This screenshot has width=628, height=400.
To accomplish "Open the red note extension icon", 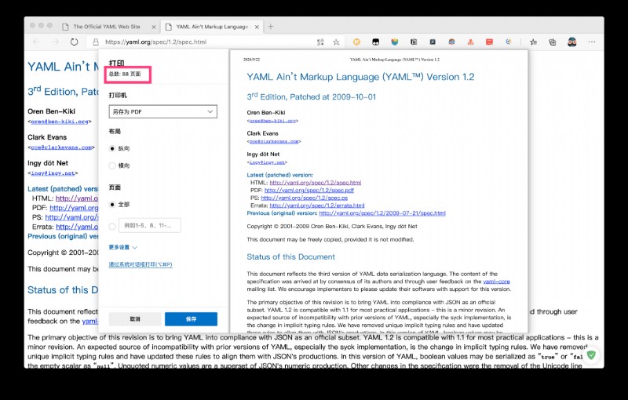I will 489,42.
